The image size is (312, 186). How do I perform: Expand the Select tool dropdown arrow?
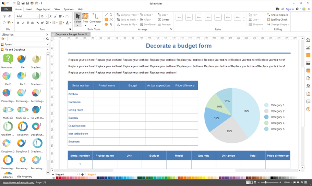pos(78,25)
